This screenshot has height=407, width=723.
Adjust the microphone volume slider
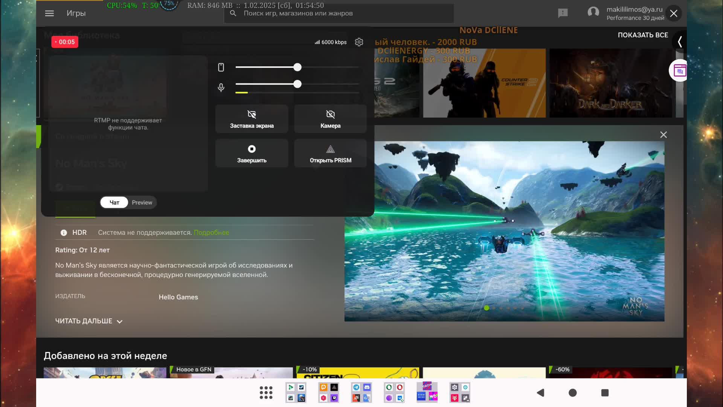pyautogui.click(x=297, y=84)
